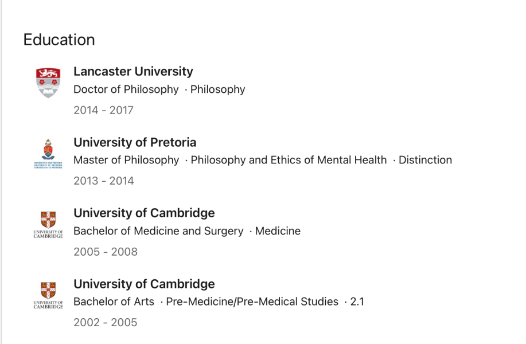
Task: Select the Doctor of Philosophy degree text
Action: pyautogui.click(x=126, y=89)
